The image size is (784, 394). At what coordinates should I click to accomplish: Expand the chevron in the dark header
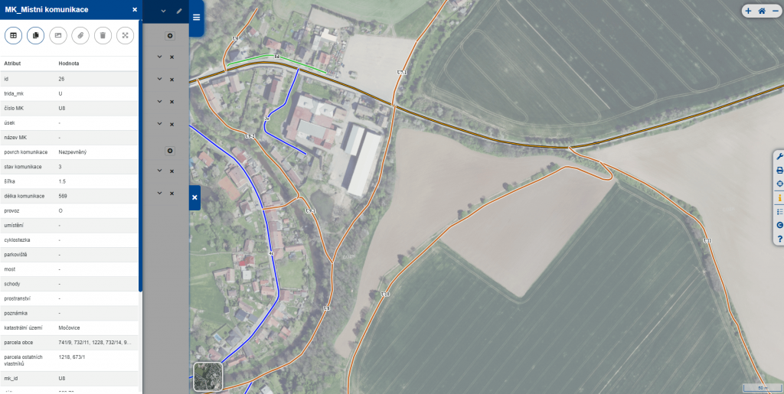tap(164, 11)
